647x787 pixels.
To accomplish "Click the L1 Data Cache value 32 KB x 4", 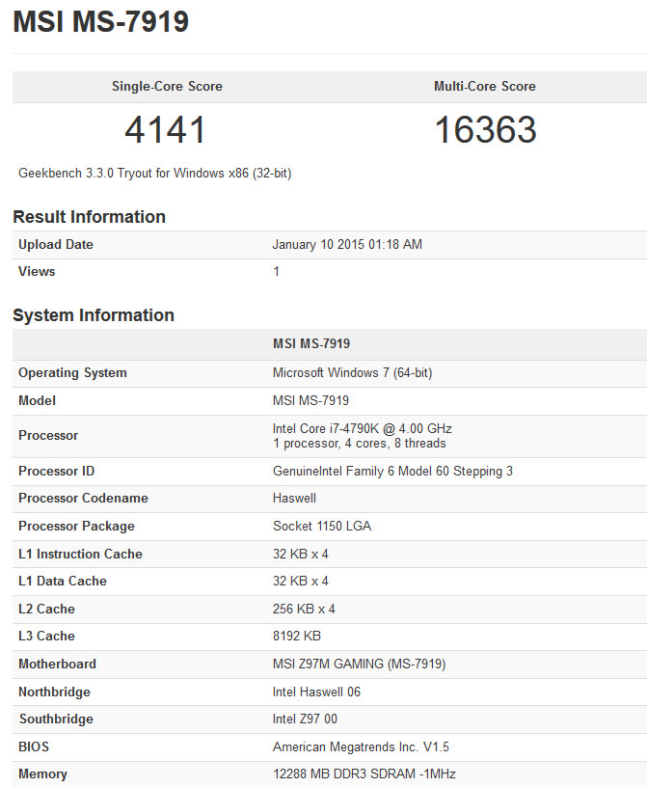I will point(300,581).
